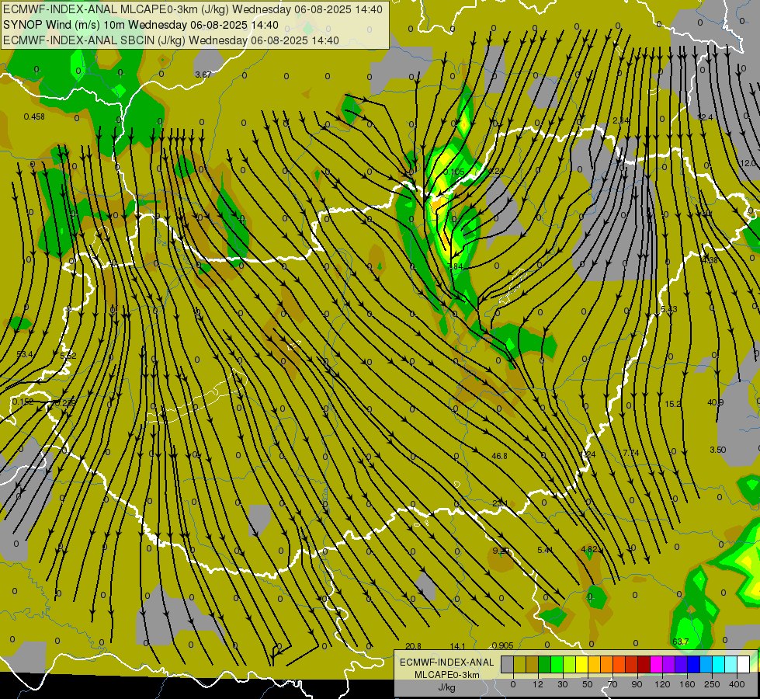760x699 pixels.
Task: Click the map value '3.67'
Action: point(203,75)
